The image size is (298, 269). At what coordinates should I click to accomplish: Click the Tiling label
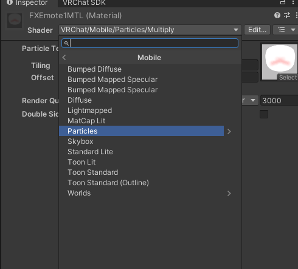[41, 66]
